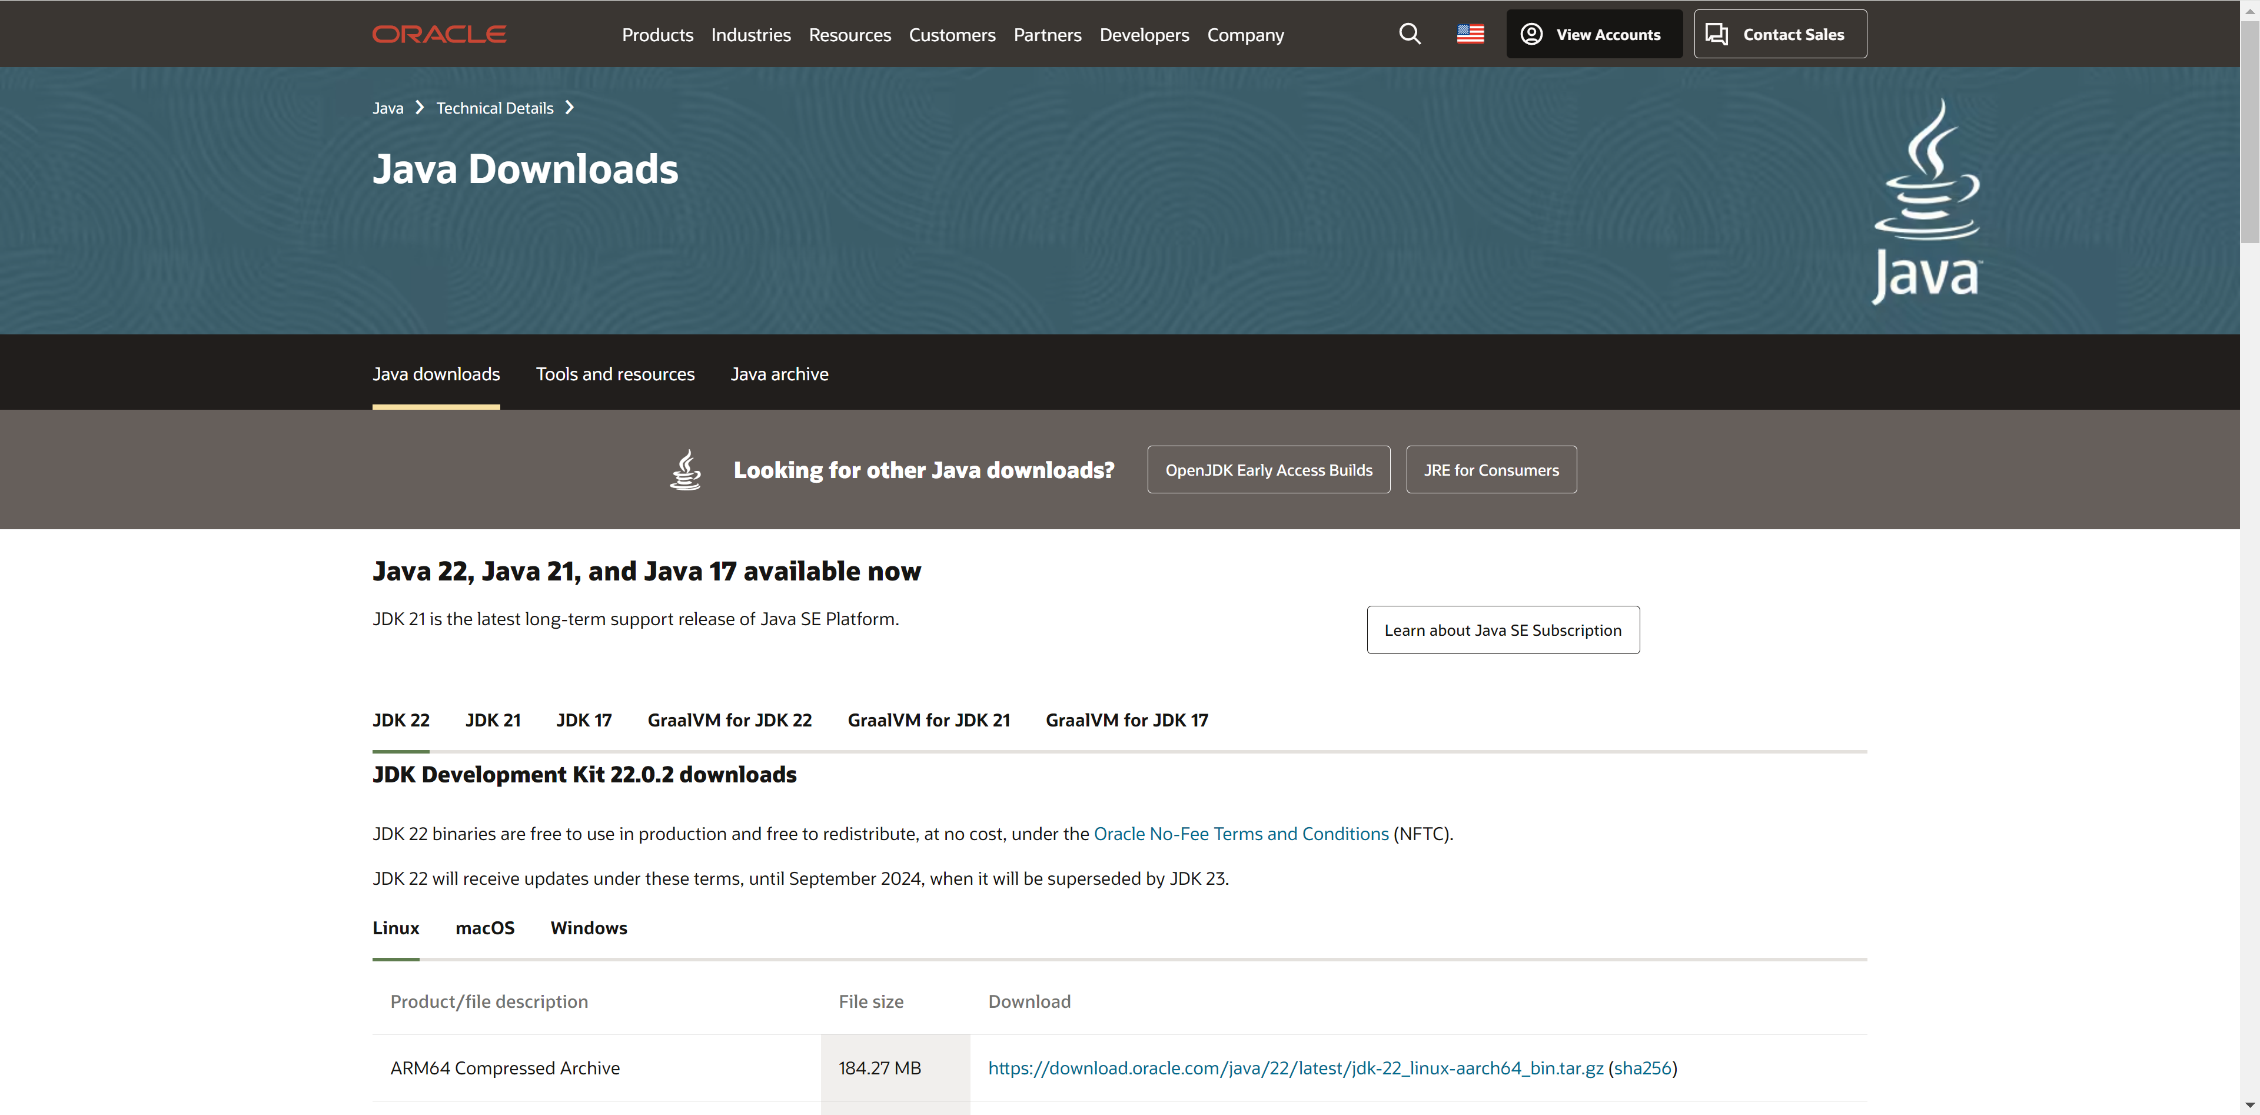
Task: Click Learn about Java SE Subscription
Action: [x=1502, y=630]
